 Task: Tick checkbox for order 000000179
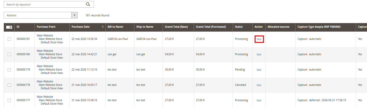tap(9, 70)
